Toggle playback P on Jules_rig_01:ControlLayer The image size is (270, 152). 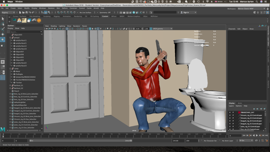pyautogui.click(x=233, y=126)
